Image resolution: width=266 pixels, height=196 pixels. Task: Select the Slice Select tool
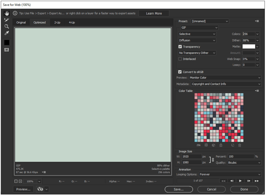(x=6, y=20)
